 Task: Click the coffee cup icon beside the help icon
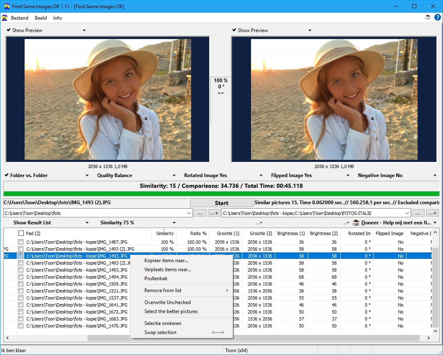pyautogui.click(x=428, y=18)
